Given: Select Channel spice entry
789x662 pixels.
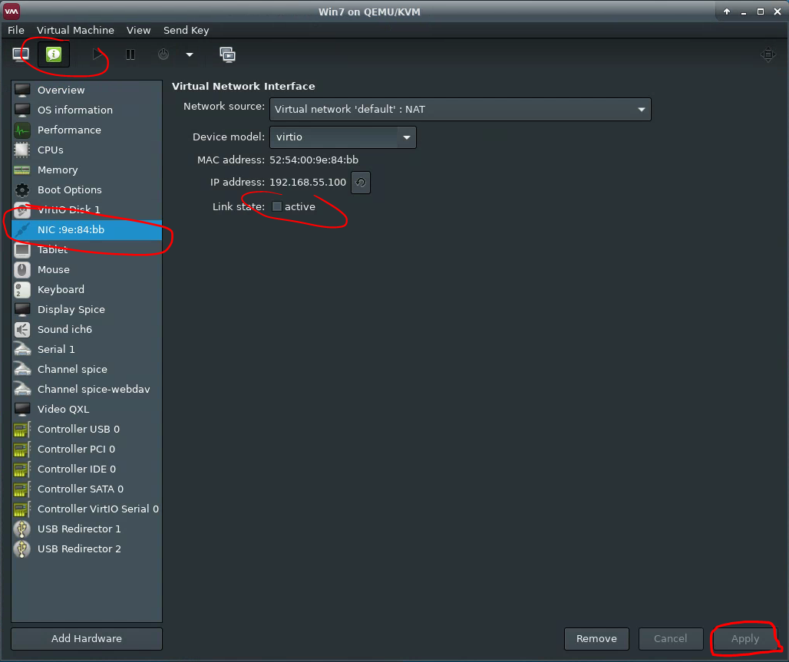Looking at the screenshot, I should [x=87, y=370].
